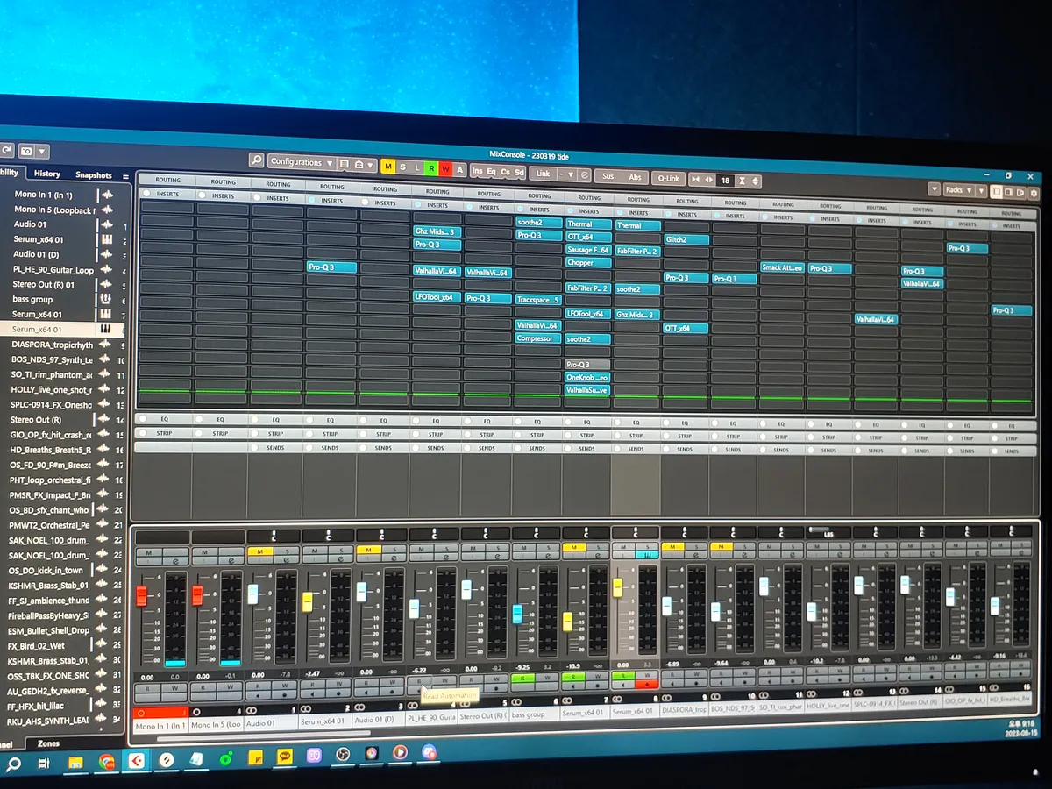Increase visible channel count stepper
The image size is (1052, 789).
click(756, 181)
